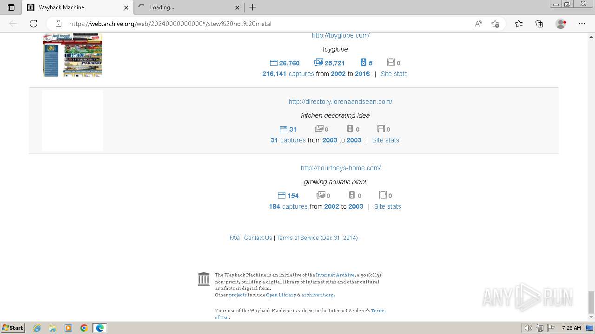Switch to the Wayback Machine tab
The height and width of the screenshot is (334, 595).
click(x=78, y=7)
